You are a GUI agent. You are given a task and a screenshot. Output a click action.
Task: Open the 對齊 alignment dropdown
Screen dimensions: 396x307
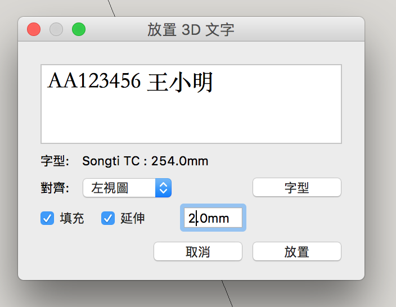127,188
